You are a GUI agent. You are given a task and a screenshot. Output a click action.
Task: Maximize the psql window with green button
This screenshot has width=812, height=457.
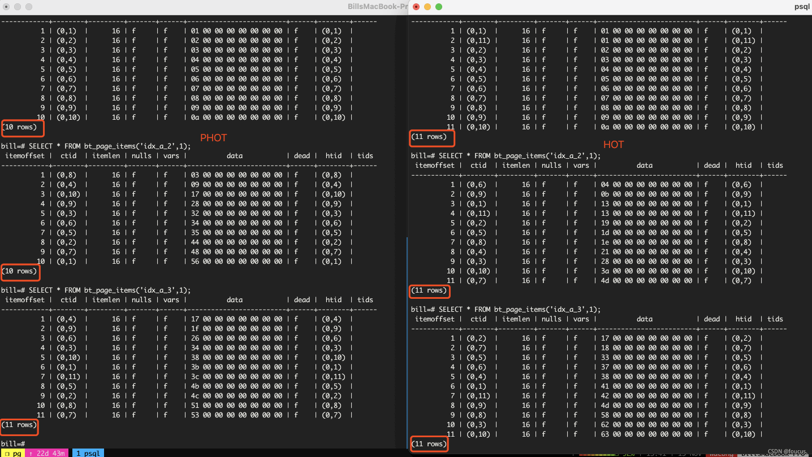[439, 7]
